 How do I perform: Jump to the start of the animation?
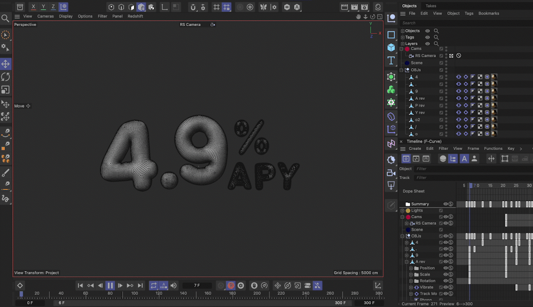click(80, 285)
